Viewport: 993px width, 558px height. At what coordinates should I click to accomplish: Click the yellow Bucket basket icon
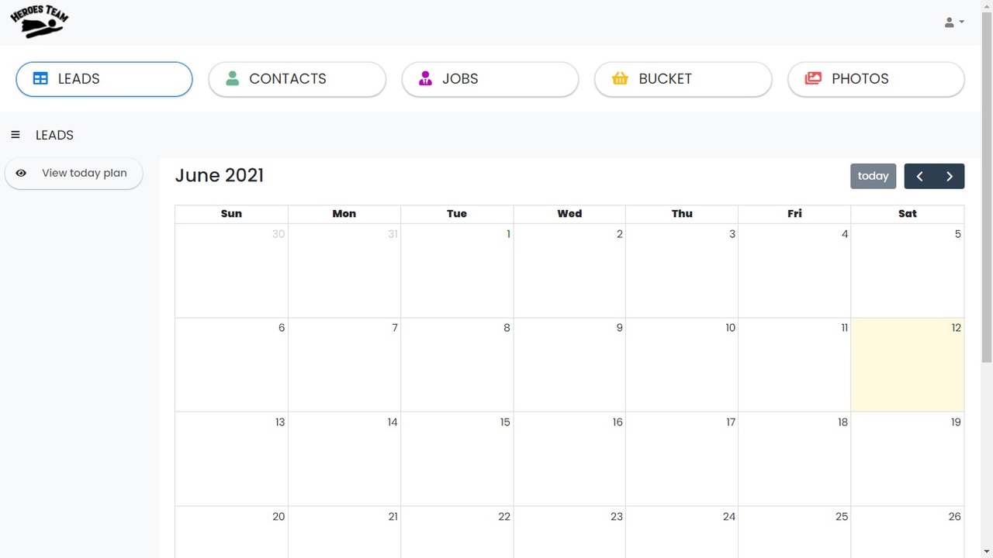pyautogui.click(x=620, y=78)
